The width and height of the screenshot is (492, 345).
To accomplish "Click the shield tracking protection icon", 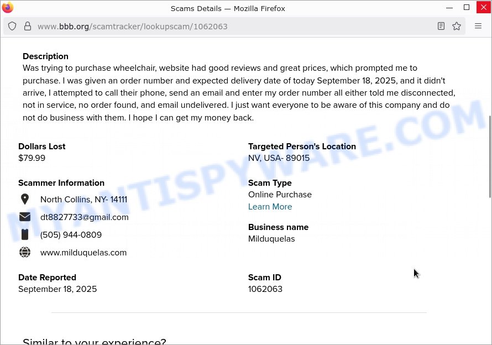I will (x=12, y=26).
